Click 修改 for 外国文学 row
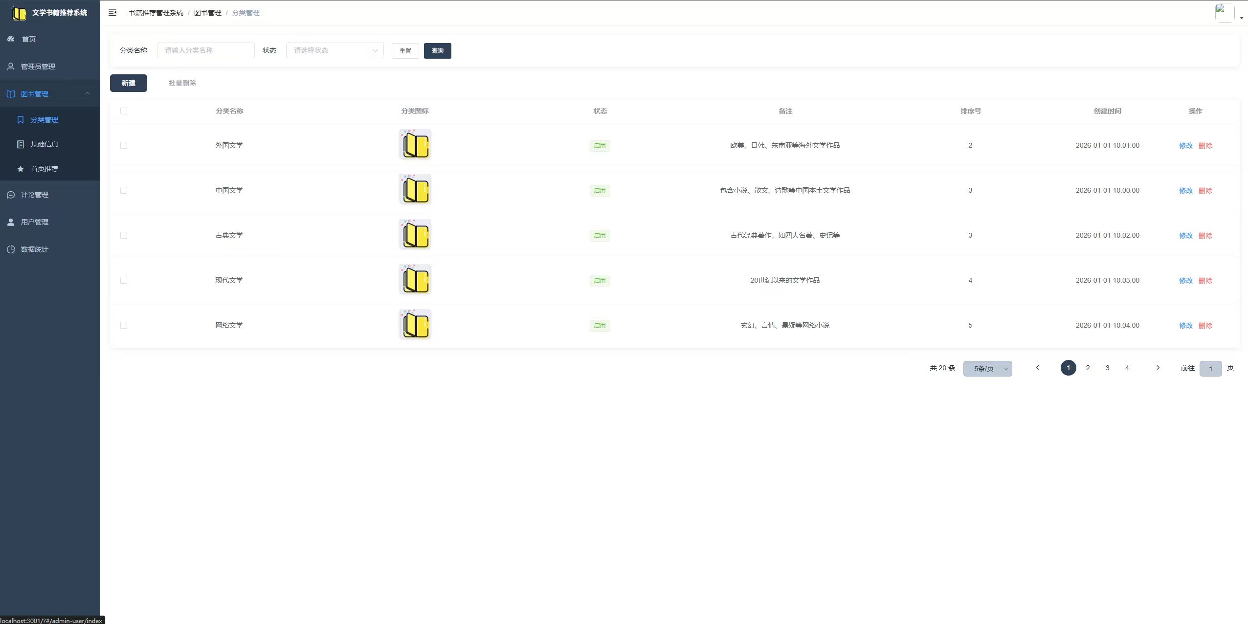This screenshot has height=624, width=1248. [x=1186, y=145]
